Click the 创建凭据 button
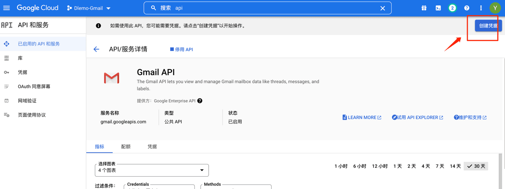Viewport: 505px width, 189px height. coord(488,26)
